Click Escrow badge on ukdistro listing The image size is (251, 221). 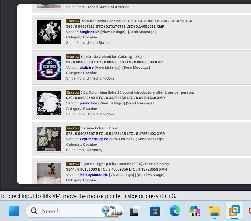tap(73, 57)
